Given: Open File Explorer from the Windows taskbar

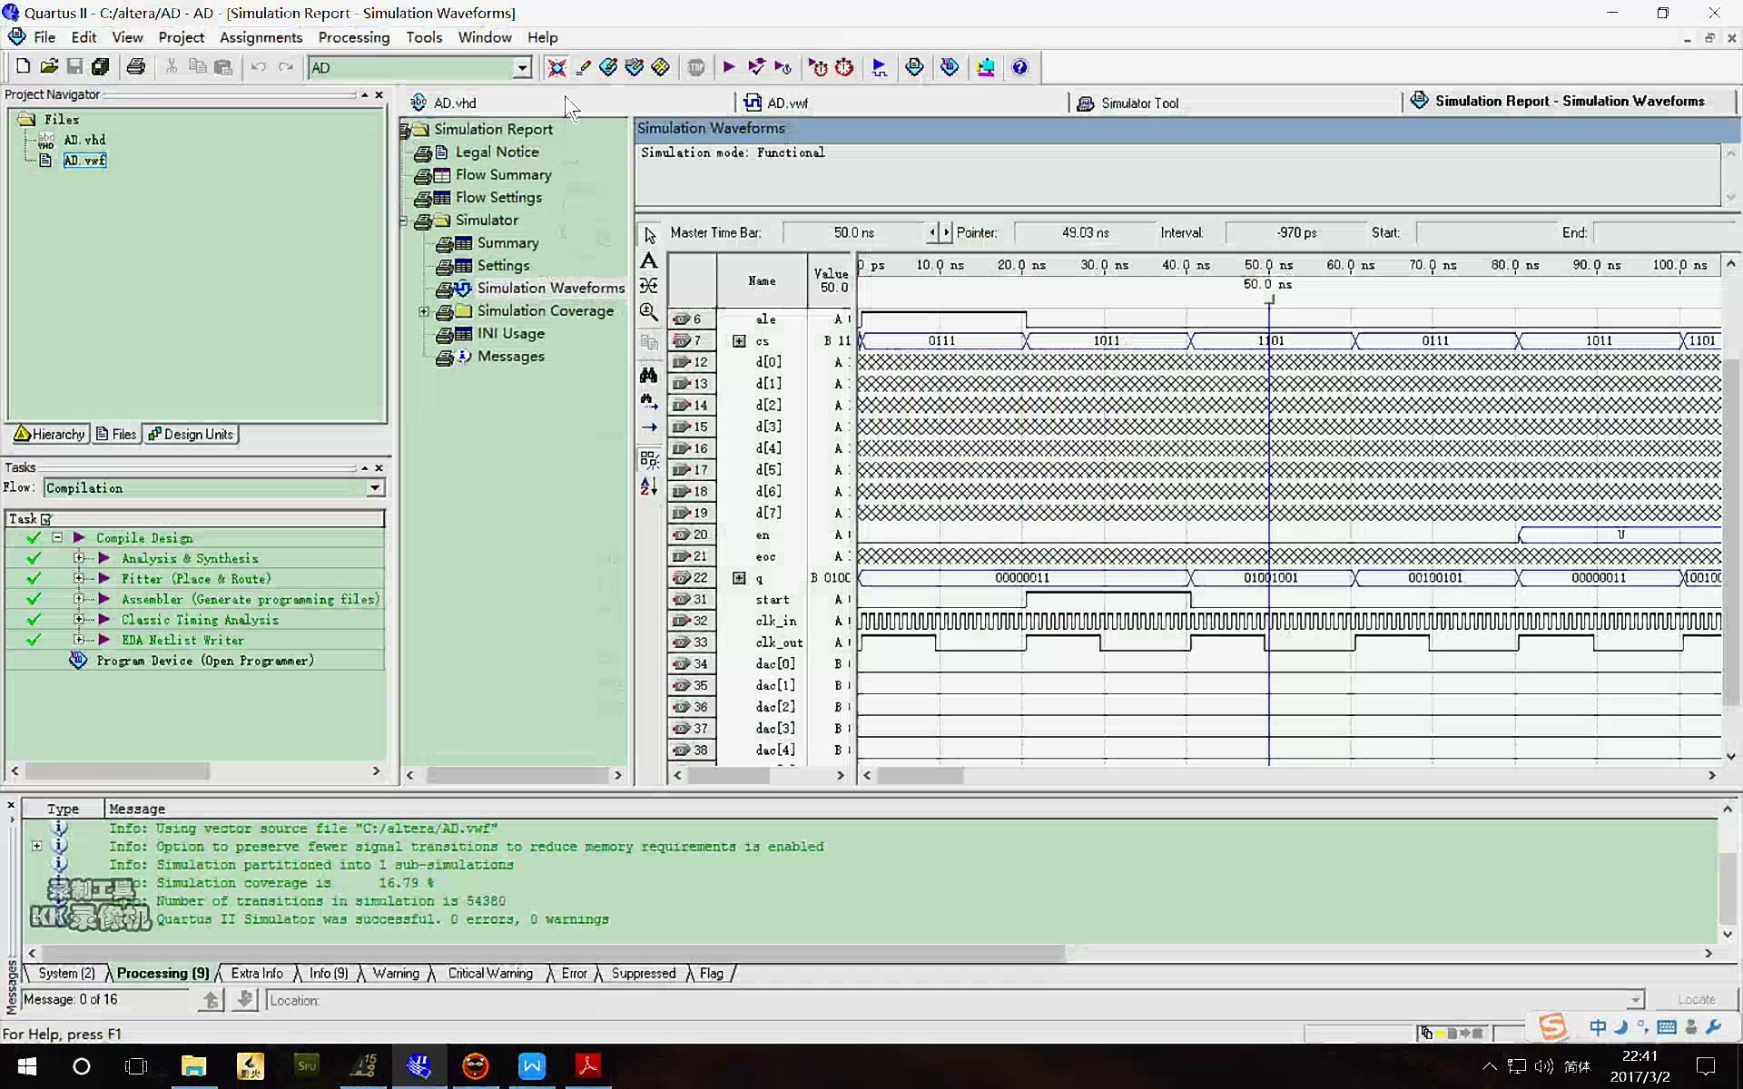Looking at the screenshot, I should point(193,1066).
